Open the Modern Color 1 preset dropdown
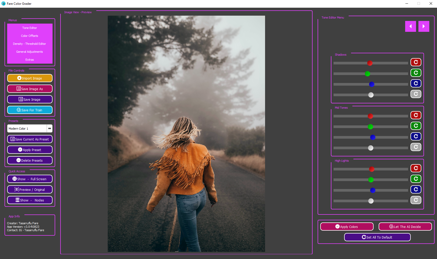The height and width of the screenshot is (259, 437). [49, 128]
